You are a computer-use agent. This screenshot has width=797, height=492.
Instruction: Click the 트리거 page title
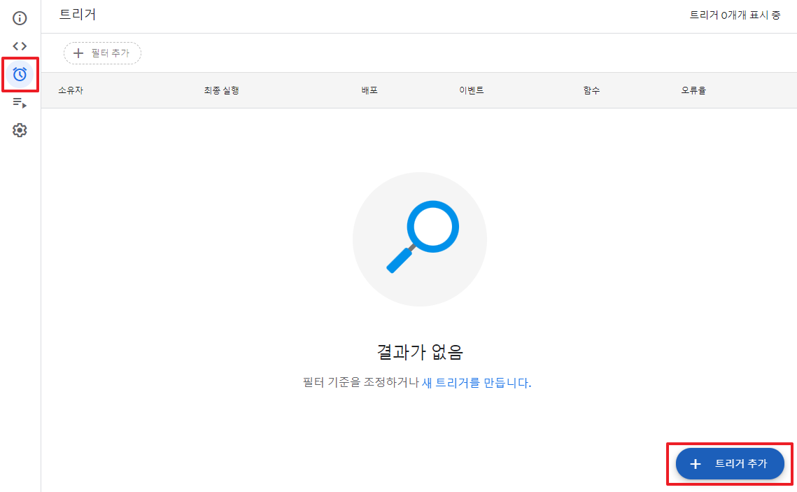tap(77, 14)
